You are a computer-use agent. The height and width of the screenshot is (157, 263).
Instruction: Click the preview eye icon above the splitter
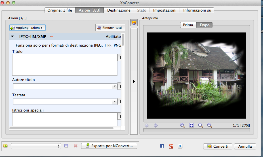(134, 23)
